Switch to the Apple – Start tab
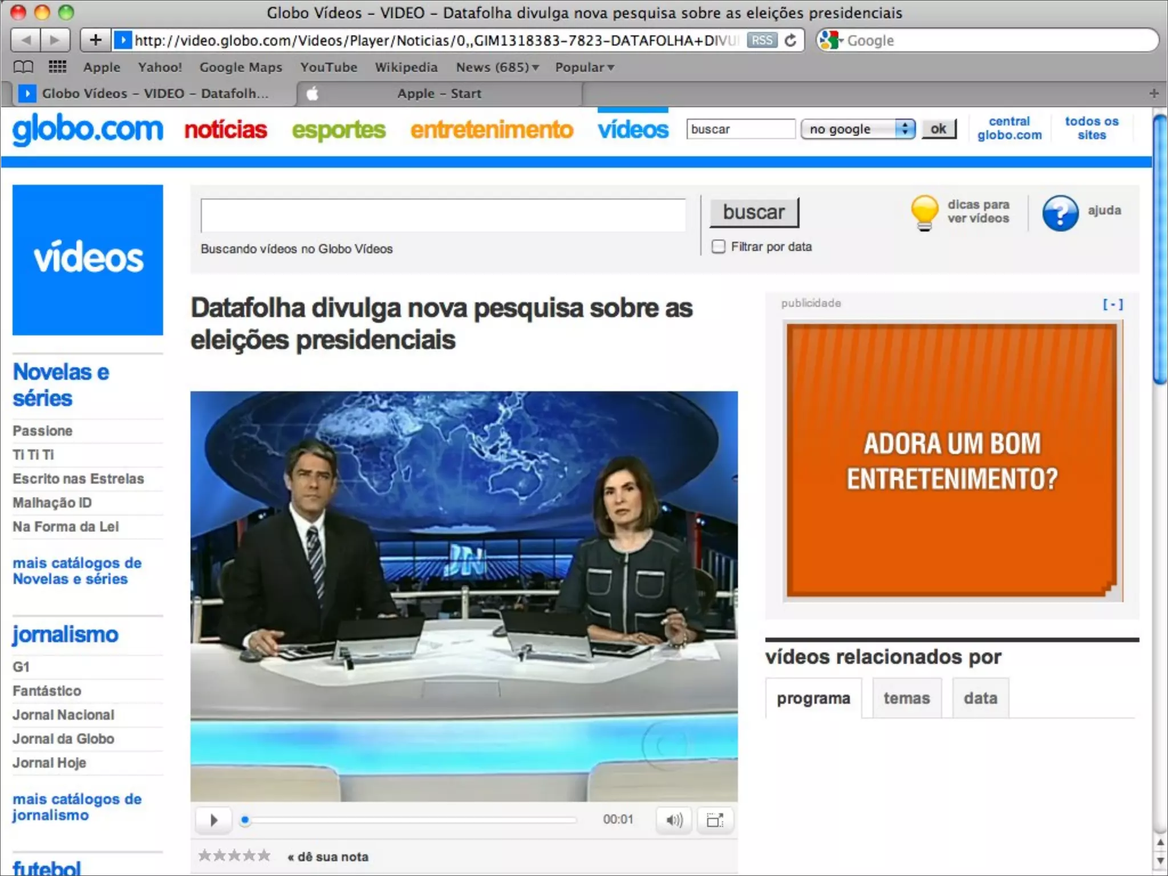This screenshot has height=876, width=1168. (x=439, y=94)
